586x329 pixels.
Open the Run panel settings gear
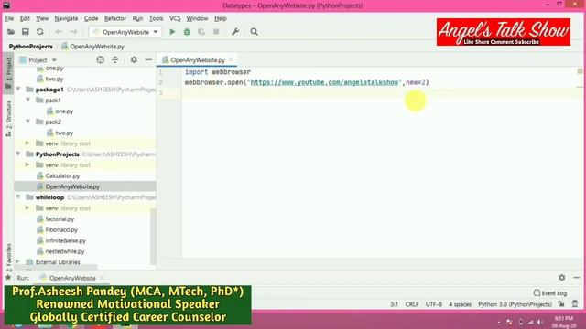click(561, 278)
